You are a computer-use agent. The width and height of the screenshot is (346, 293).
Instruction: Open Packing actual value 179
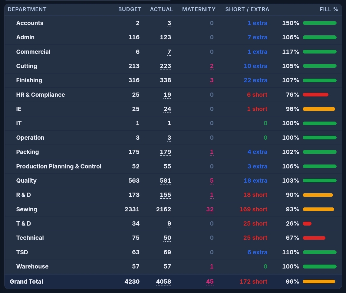(166, 152)
